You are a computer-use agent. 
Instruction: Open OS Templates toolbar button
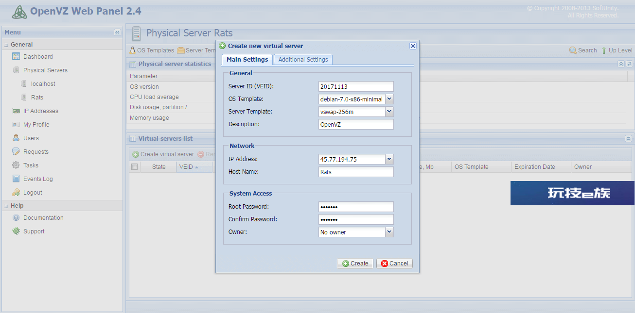152,50
